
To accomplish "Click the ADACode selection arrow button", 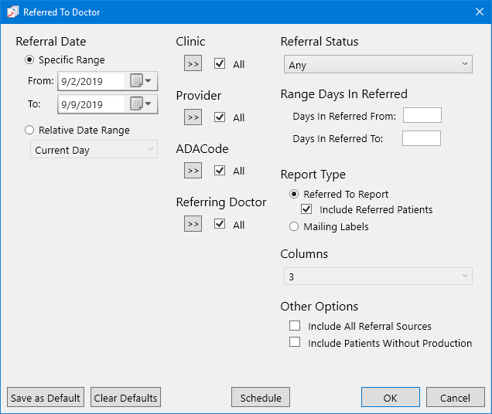I will [x=193, y=171].
